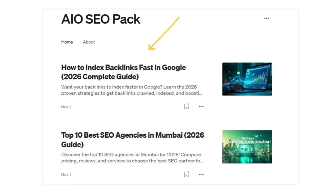Select the Home tab
This screenshot has width=329, height=192.
[67, 42]
